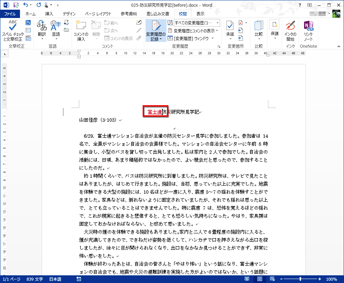The width and height of the screenshot is (344, 283).
Task: Click the Word help question mark icon
Action: pos(300,5)
